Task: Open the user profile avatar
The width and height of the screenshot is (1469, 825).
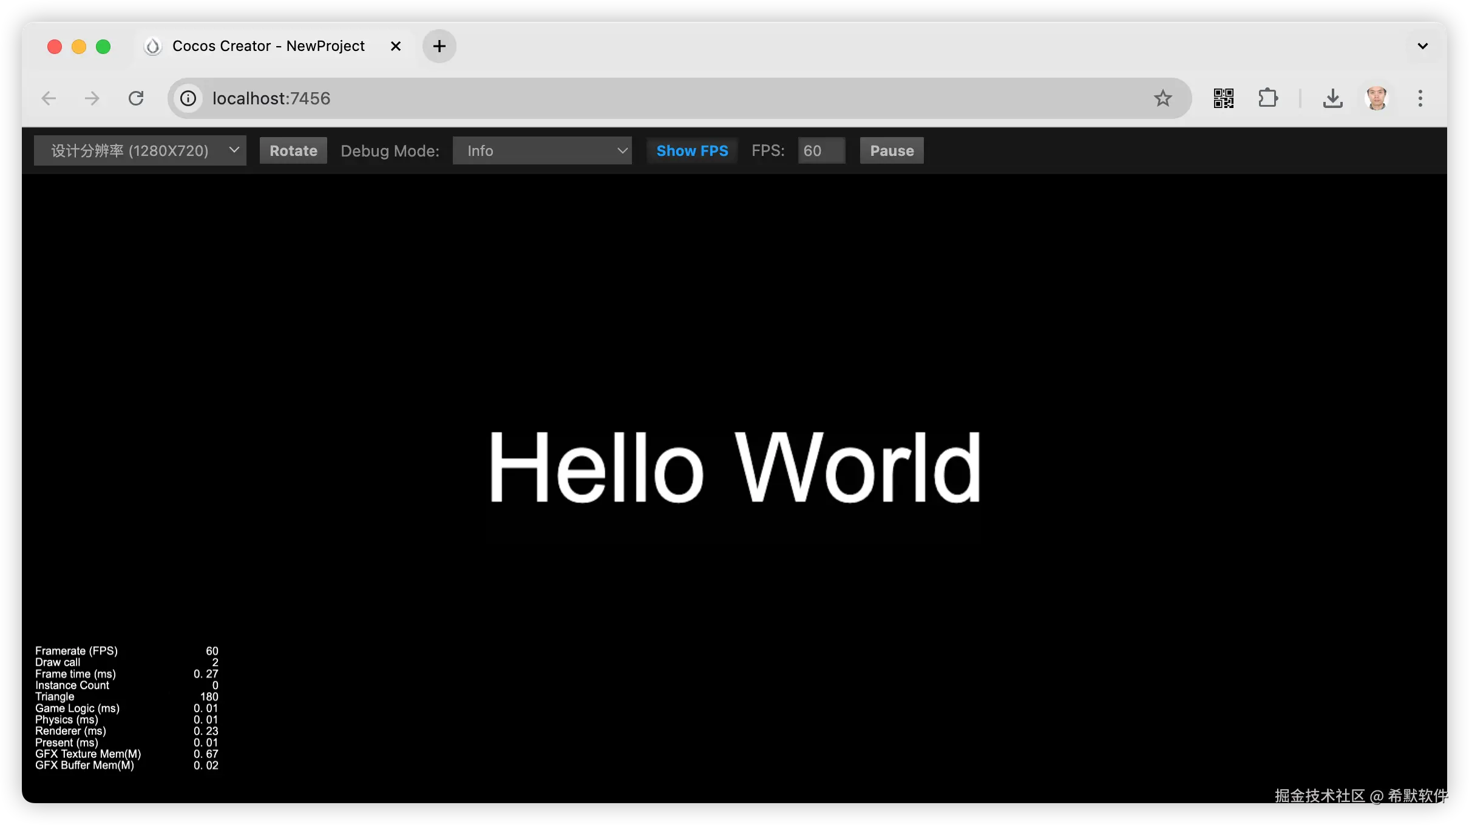Action: 1376,98
